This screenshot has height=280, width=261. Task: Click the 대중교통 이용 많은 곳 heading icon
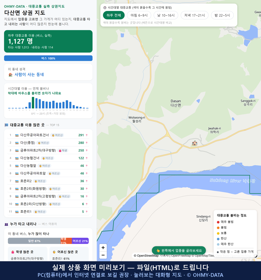tap(6, 125)
